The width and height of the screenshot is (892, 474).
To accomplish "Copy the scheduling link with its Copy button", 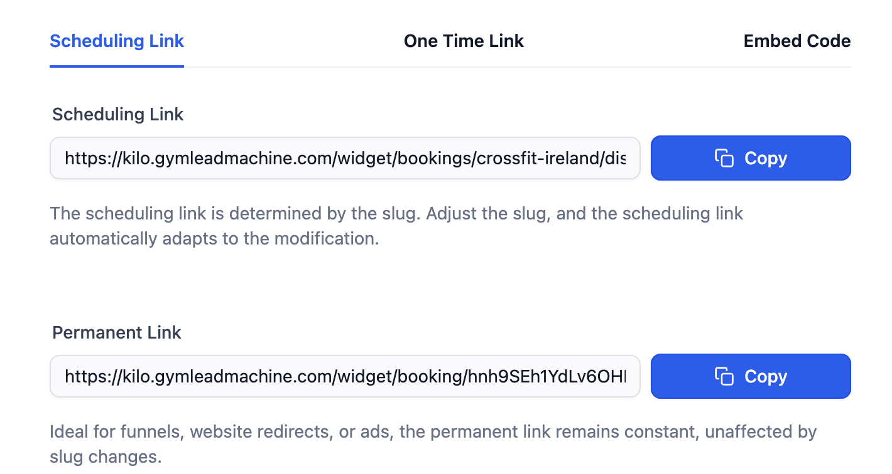I will [x=751, y=158].
